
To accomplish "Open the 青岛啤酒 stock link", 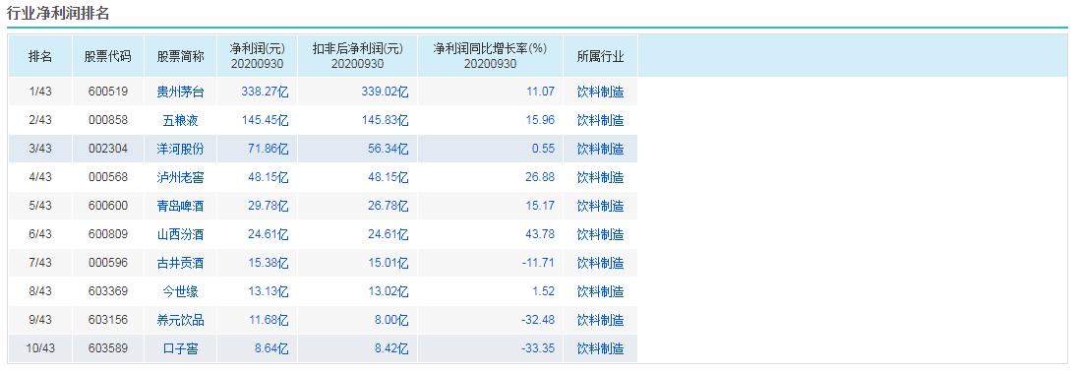I will click(x=180, y=206).
